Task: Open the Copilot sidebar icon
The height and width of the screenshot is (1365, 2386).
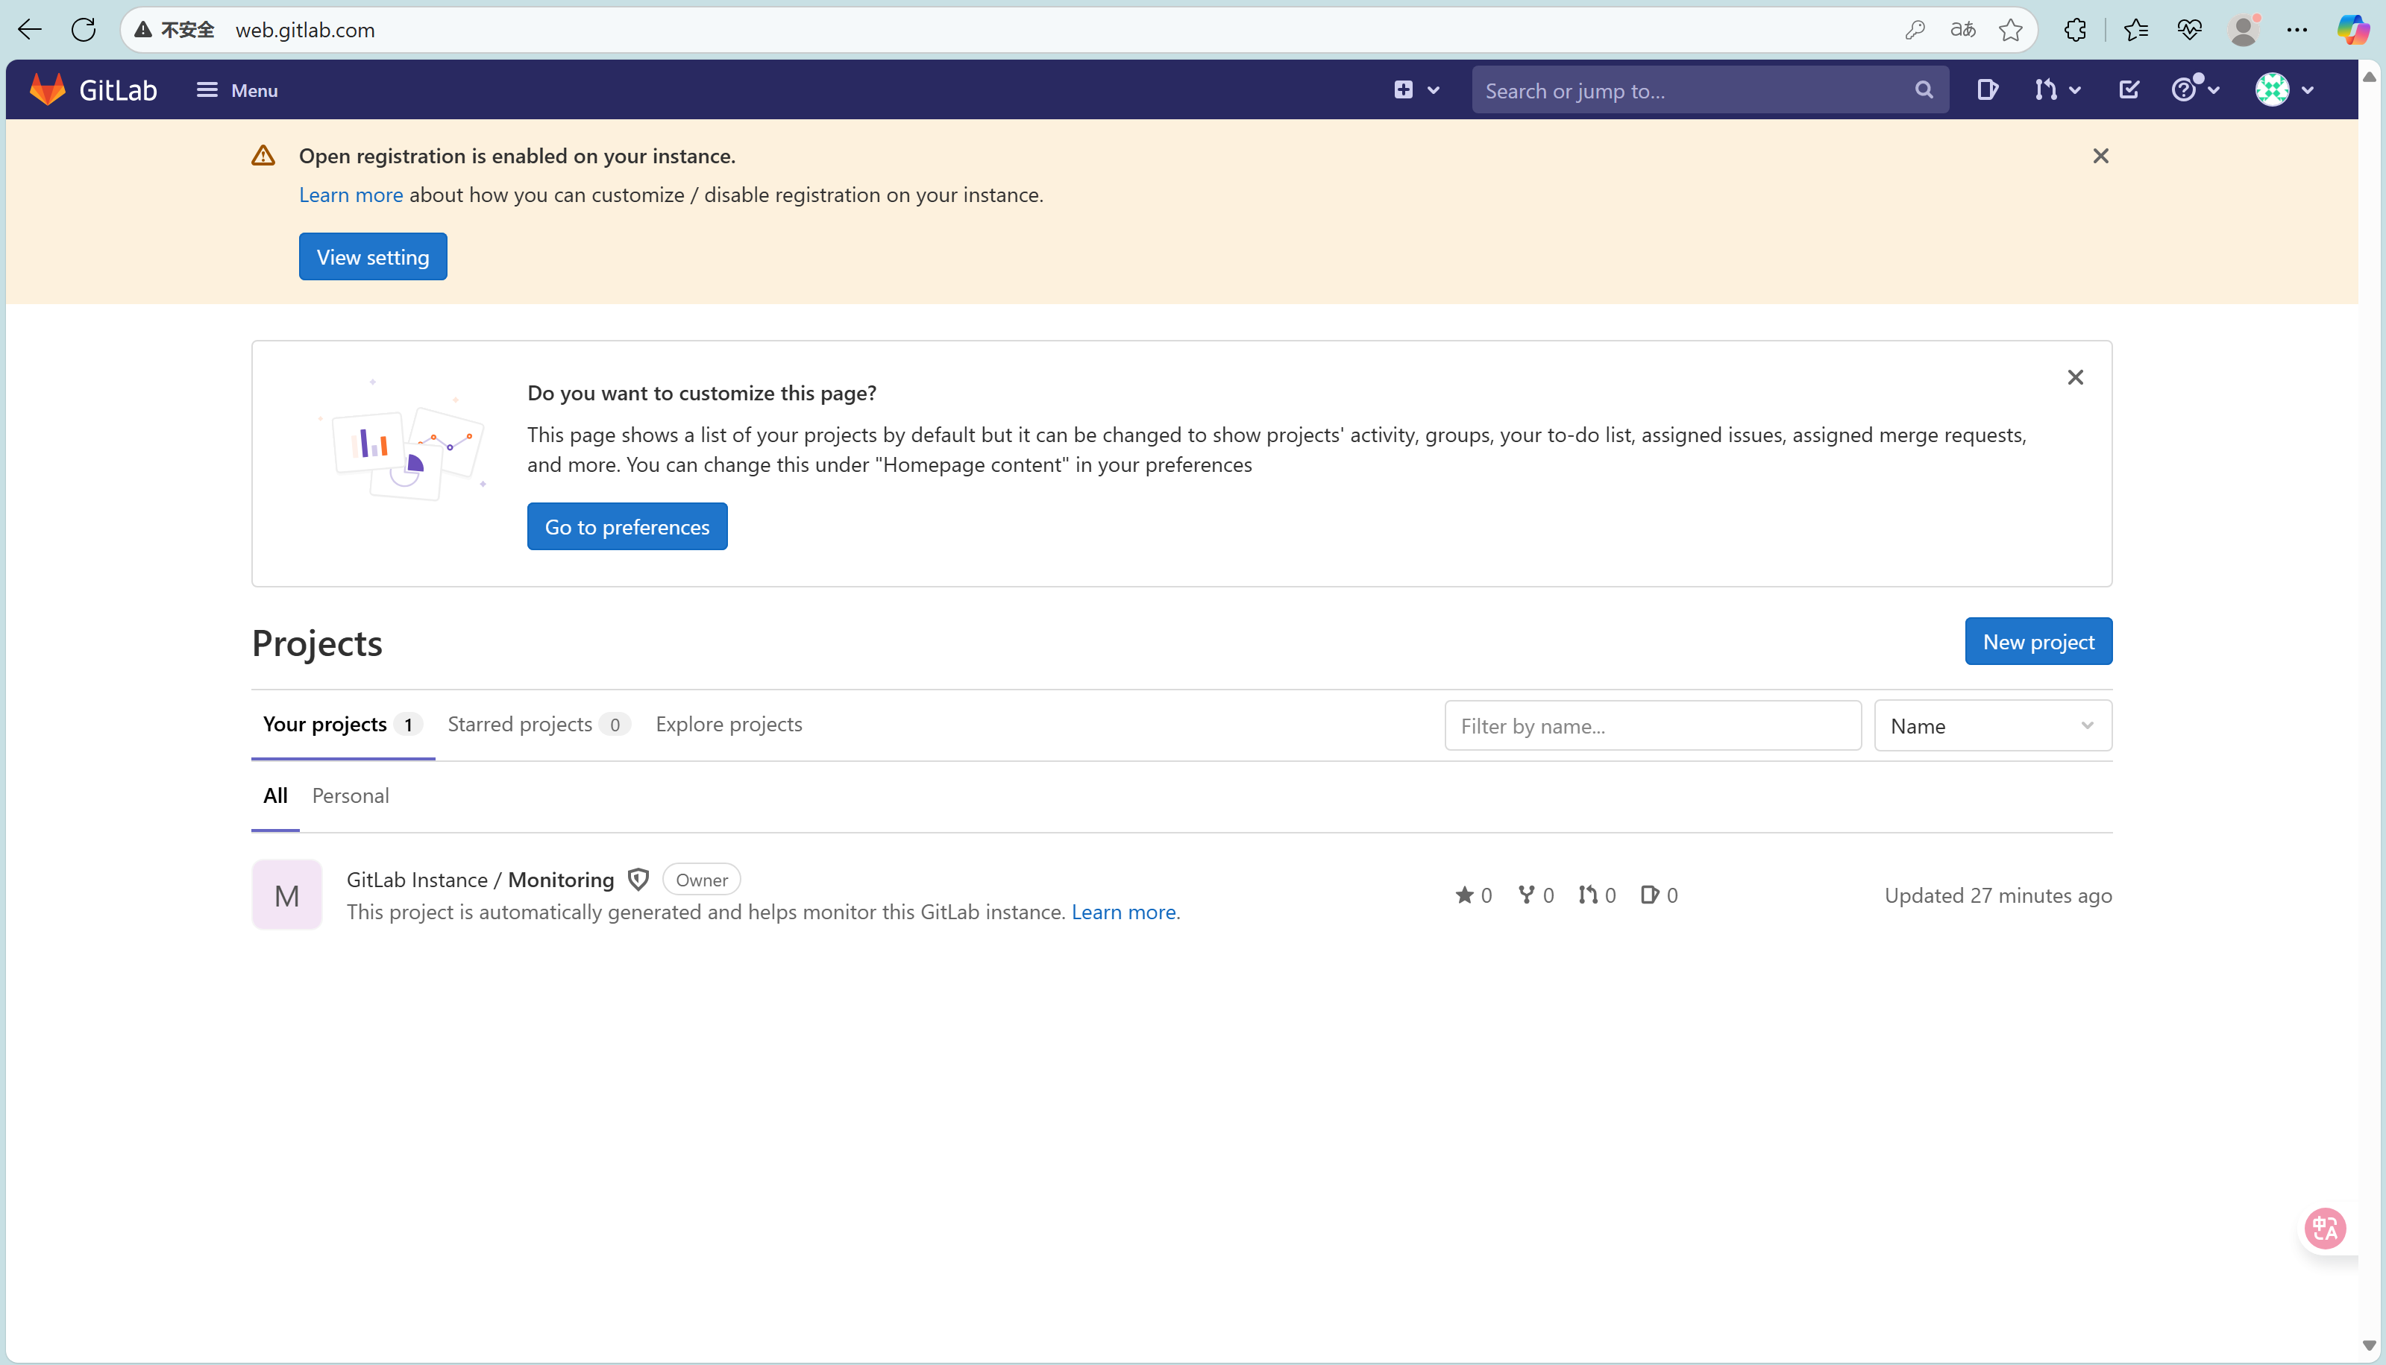Action: tap(2352, 30)
